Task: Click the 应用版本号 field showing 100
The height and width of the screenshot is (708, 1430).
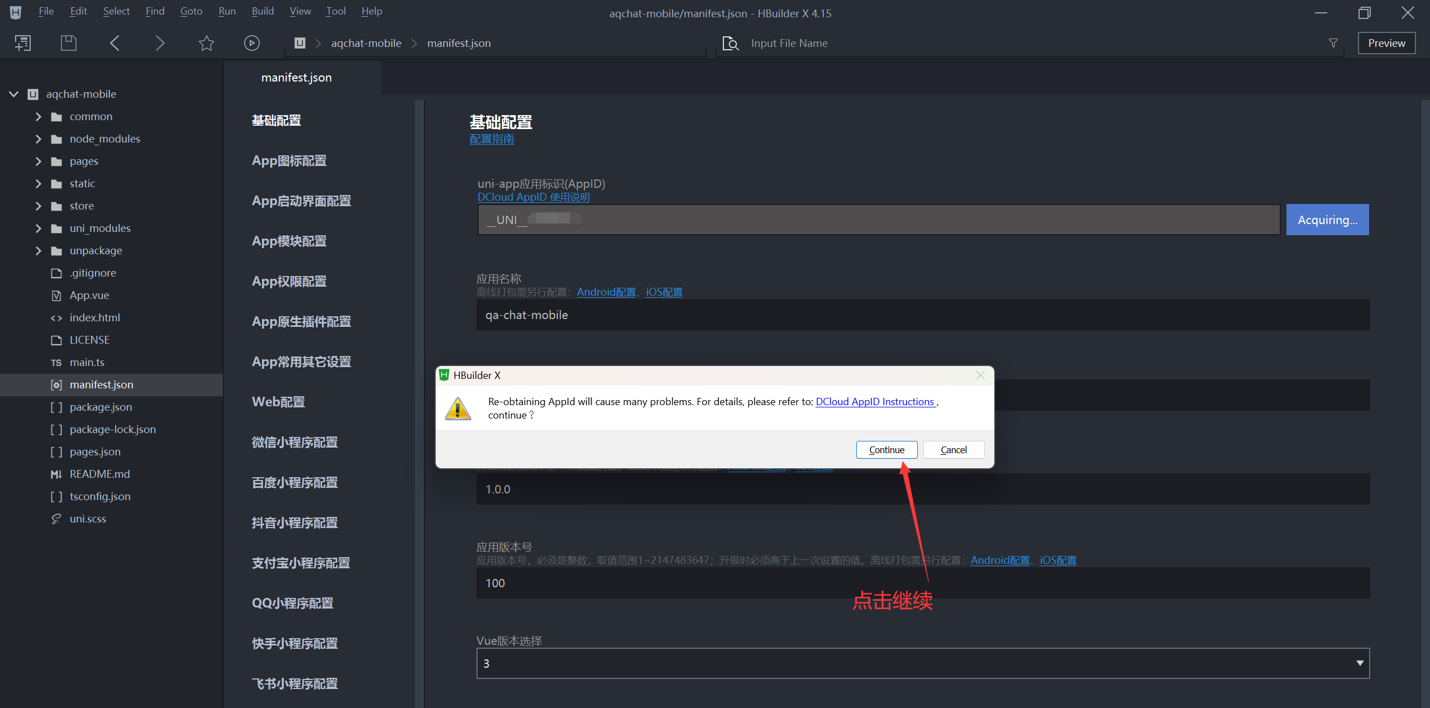Action: (923, 583)
